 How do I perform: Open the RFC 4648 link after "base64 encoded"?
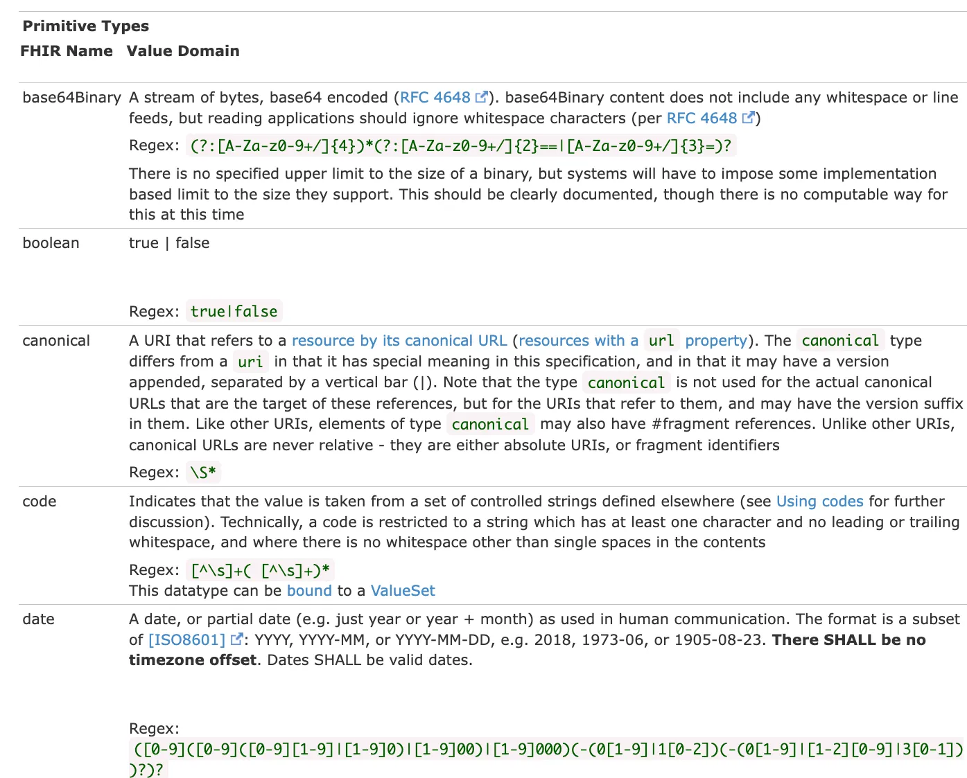[435, 98]
